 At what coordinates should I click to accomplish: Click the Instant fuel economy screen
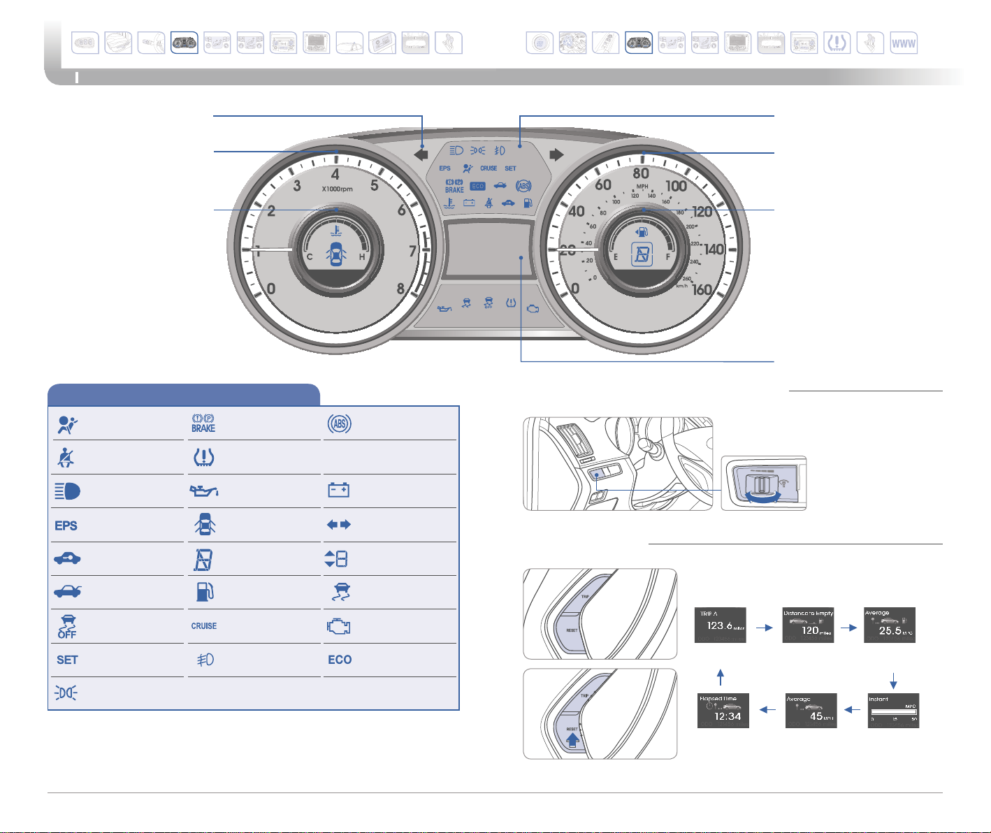[x=893, y=711]
